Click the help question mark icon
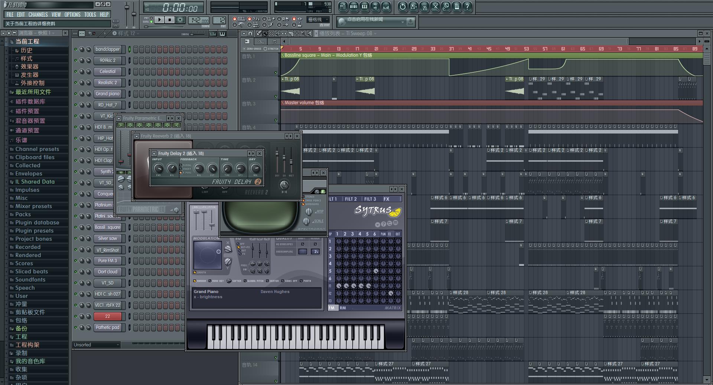The width and height of the screenshot is (713, 385). coord(467,7)
